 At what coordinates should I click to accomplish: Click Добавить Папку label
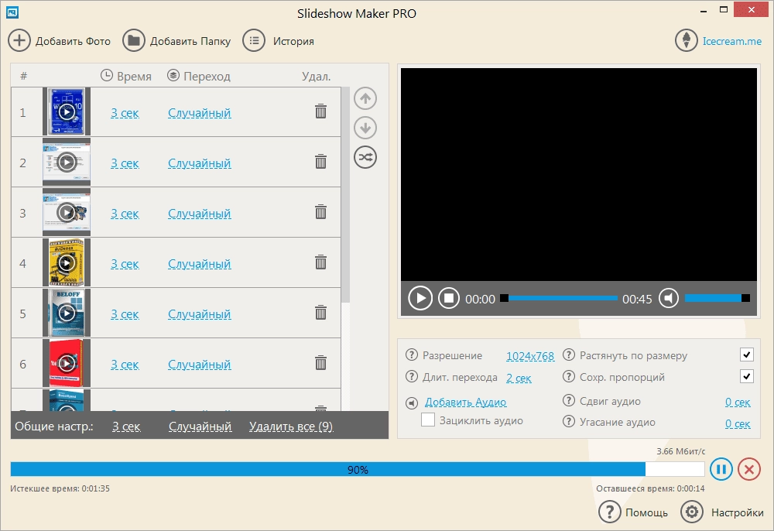pyautogui.click(x=190, y=42)
